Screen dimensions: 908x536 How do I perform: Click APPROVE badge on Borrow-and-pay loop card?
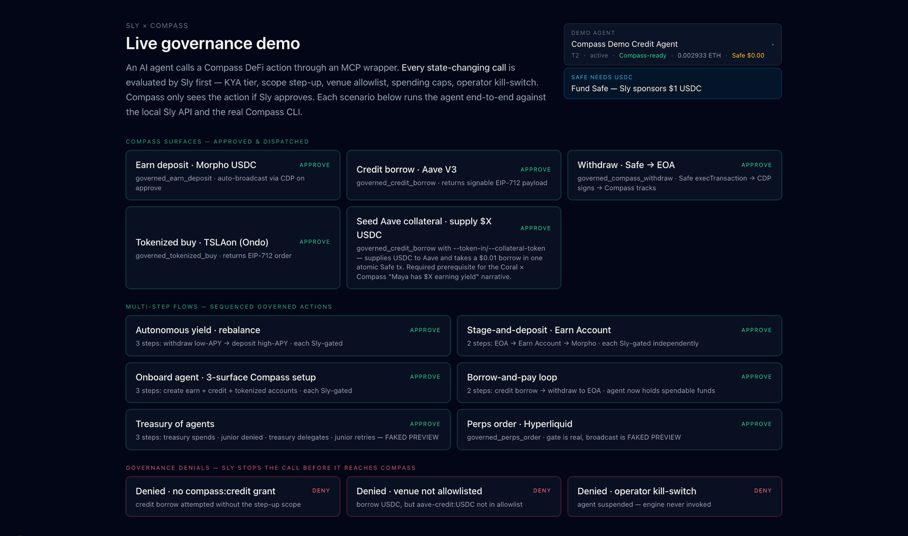pyautogui.click(x=756, y=377)
